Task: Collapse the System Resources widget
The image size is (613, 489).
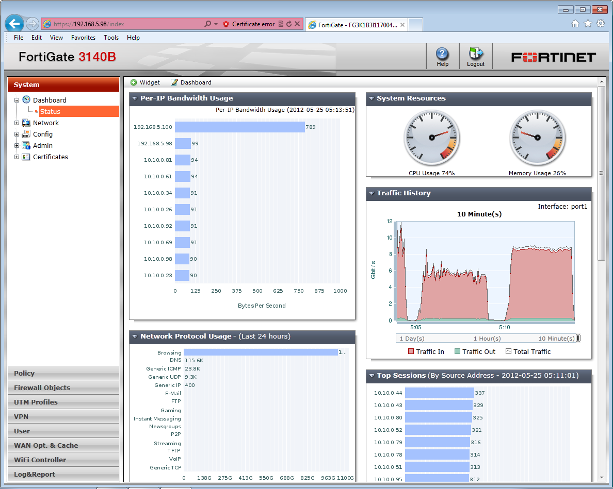Action: tap(372, 98)
